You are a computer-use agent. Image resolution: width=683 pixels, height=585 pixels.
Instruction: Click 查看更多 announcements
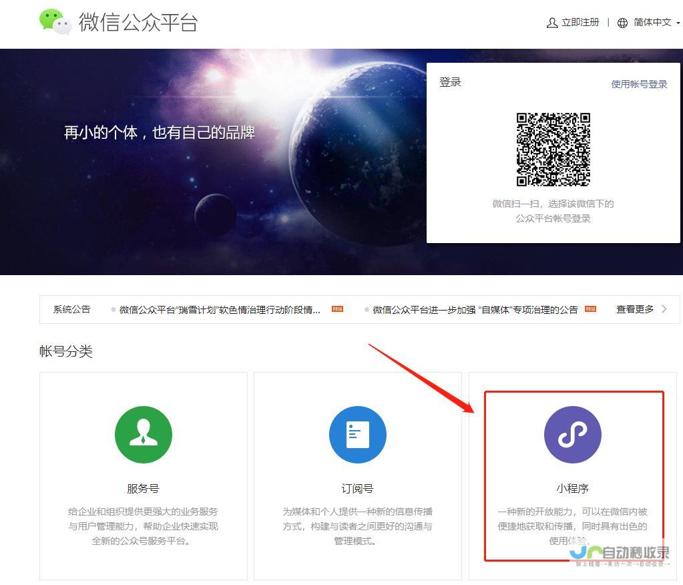pos(635,309)
